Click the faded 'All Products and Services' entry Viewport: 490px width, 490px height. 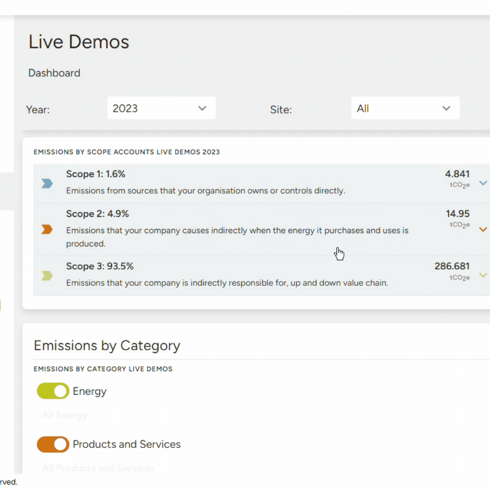click(98, 468)
